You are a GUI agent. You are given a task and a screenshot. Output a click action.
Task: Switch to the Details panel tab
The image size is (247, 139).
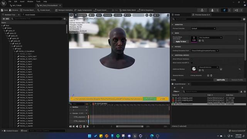[x=177, y=15]
